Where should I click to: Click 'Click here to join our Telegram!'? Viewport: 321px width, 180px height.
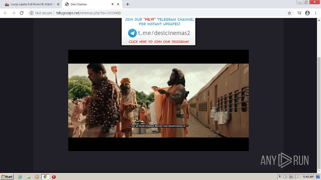coord(158,42)
